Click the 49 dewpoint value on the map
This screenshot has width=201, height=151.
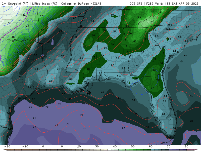coord(41,16)
